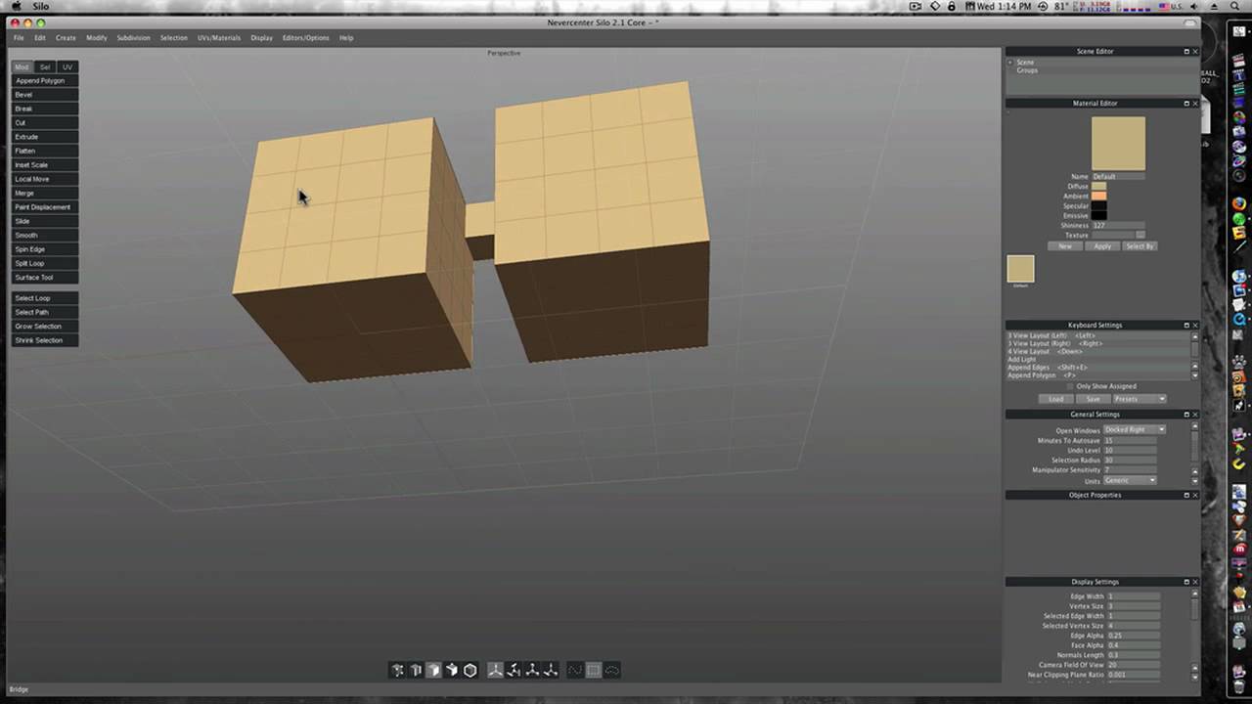Expand the Scene tree item
1252x704 pixels.
tap(1010, 63)
